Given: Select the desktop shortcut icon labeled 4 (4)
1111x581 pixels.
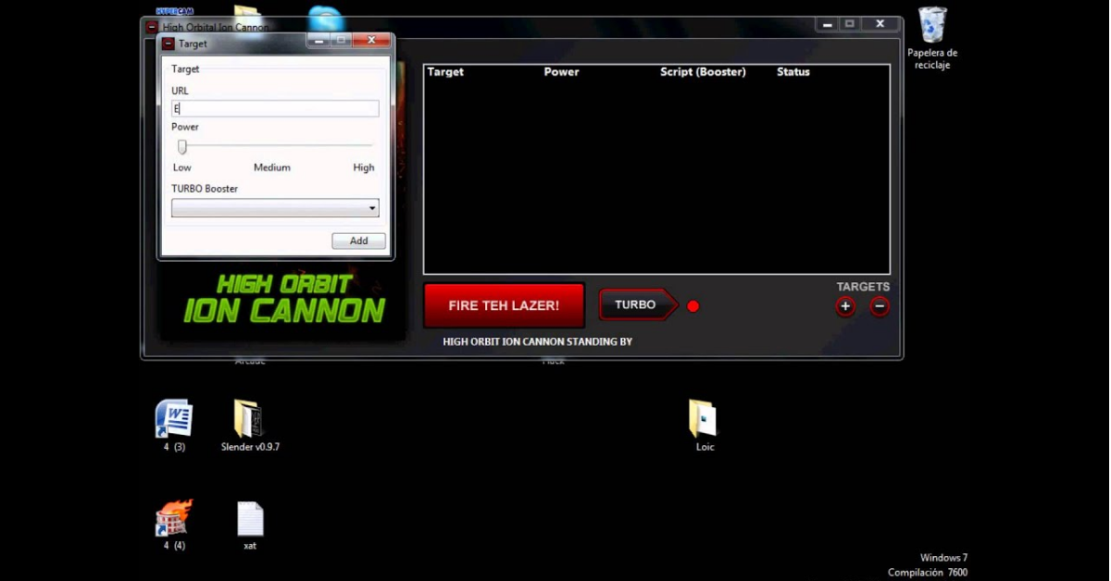Looking at the screenshot, I should pyautogui.click(x=173, y=525).
